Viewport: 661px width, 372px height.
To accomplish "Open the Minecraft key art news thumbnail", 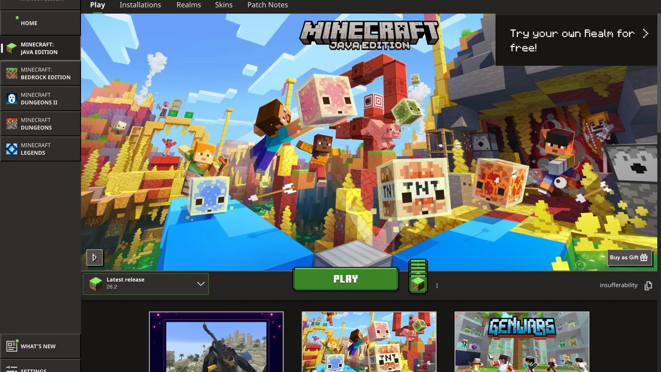I will tap(369, 342).
